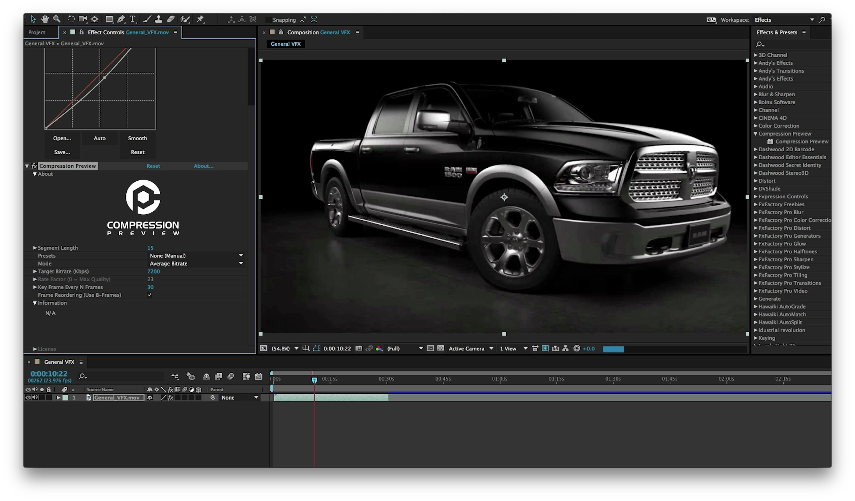Open the show channel RGB icon

point(379,348)
